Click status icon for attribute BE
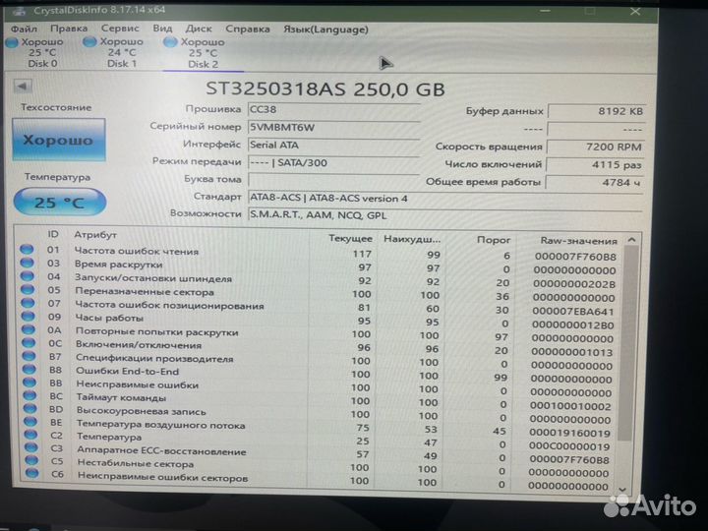This screenshot has width=708, height=531. [x=30, y=421]
